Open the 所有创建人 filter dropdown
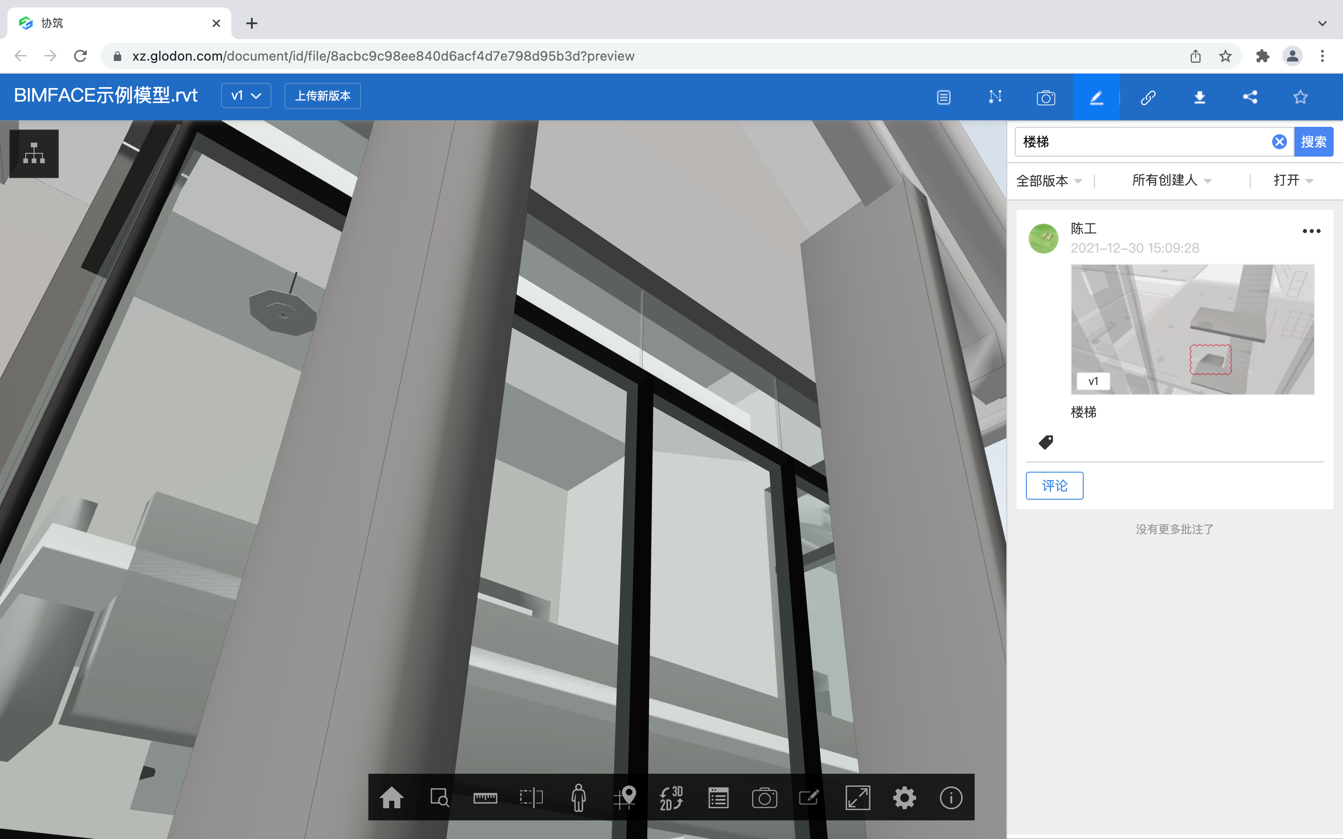Screen dimensions: 1343x839 point(1171,181)
